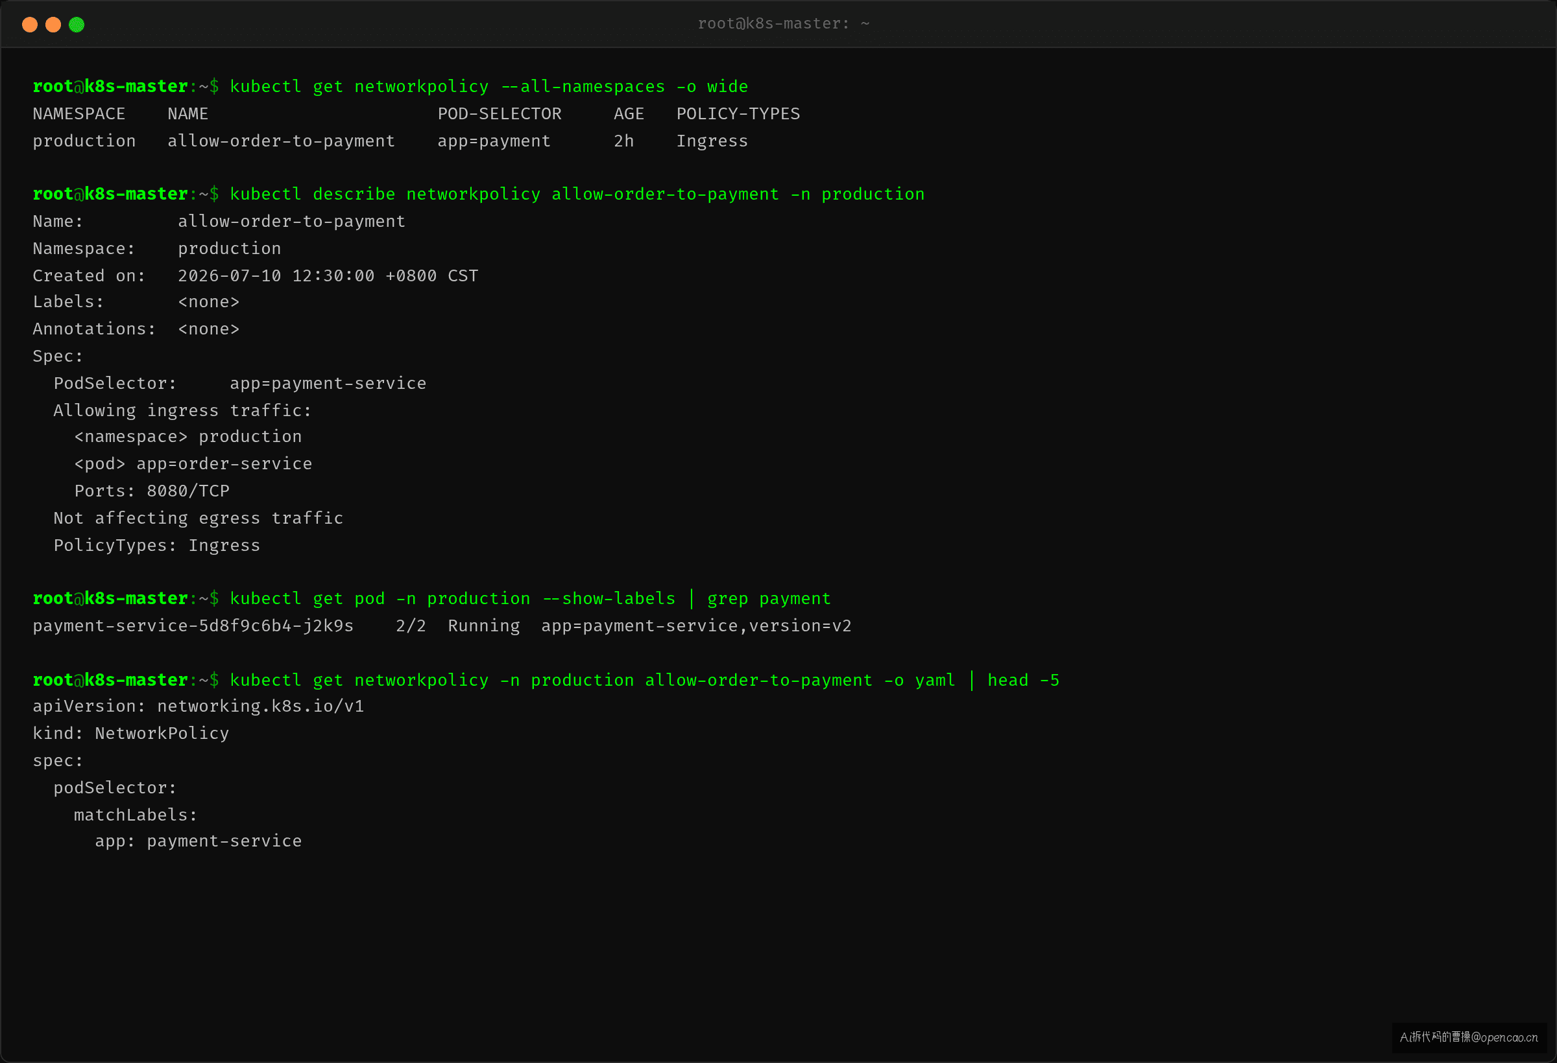Click the 'Ports: 8080/TCP' line
The width and height of the screenshot is (1557, 1063).
click(152, 491)
